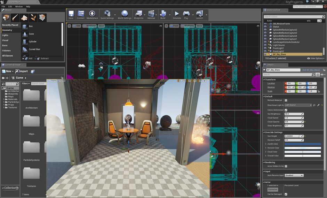
Task: Click the Simulate toolbar icon
Action: (177, 14)
